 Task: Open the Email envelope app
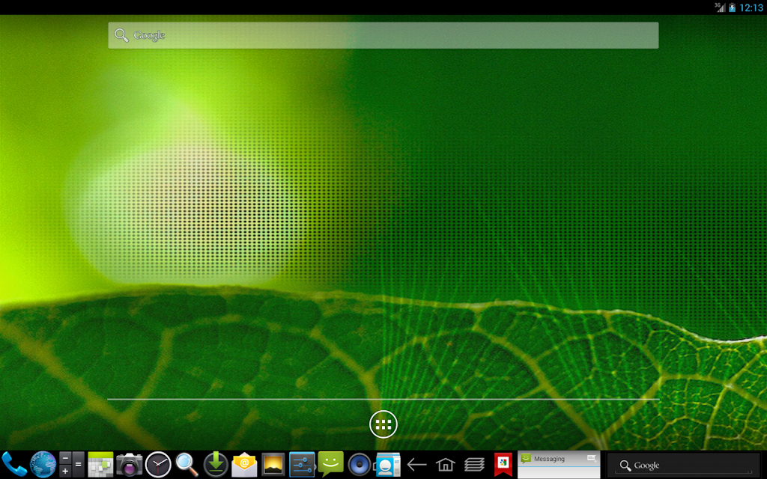[x=244, y=464]
